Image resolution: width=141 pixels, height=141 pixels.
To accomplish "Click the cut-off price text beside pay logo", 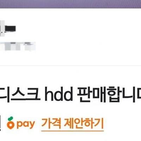I will 0,123.
